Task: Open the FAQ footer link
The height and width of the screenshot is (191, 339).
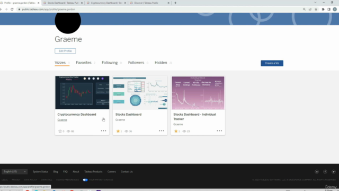Action: pyautogui.click(x=65, y=171)
